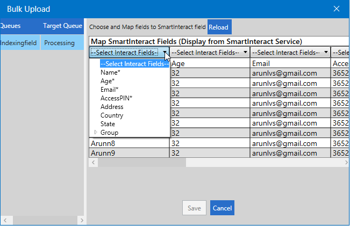Click the left panel scroll right arrow
Viewport: 350px width, 226px height.
(82, 221)
